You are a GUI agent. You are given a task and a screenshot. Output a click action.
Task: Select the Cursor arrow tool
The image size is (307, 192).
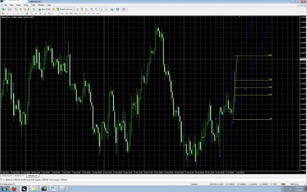(3, 14)
